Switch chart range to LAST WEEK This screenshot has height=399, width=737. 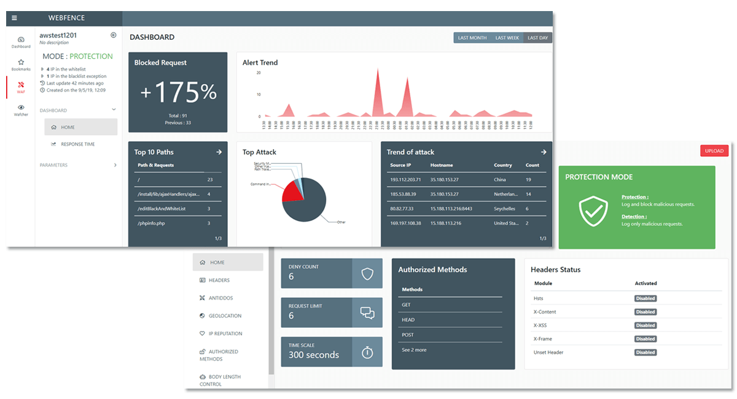(x=507, y=38)
